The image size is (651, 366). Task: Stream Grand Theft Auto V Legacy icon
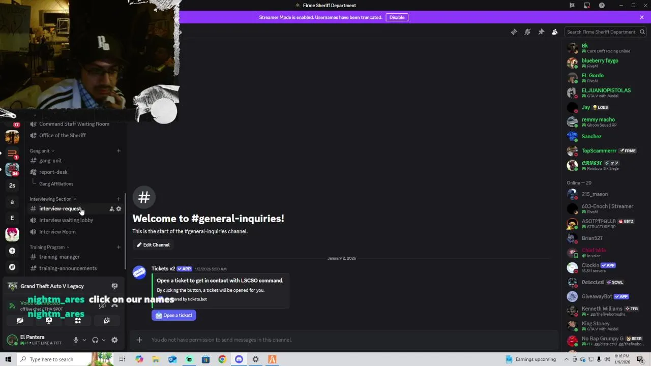coord(114,286)
